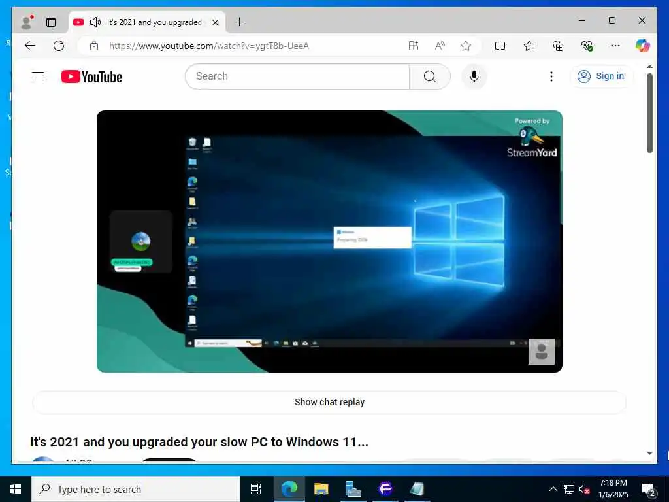669x502 pixels.
Task: Activate Read aloud icon
Action: point(440,46)
